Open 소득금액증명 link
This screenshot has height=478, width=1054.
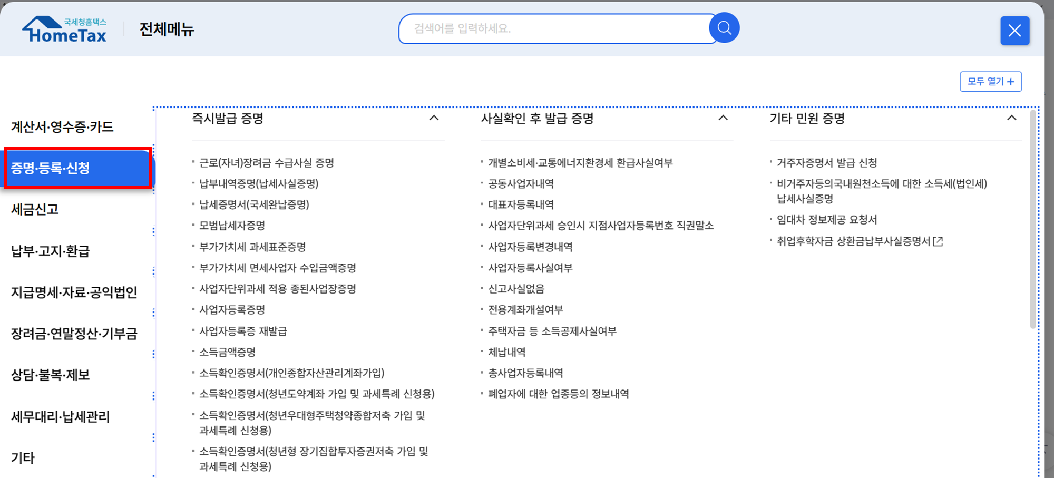coord(227,352)
